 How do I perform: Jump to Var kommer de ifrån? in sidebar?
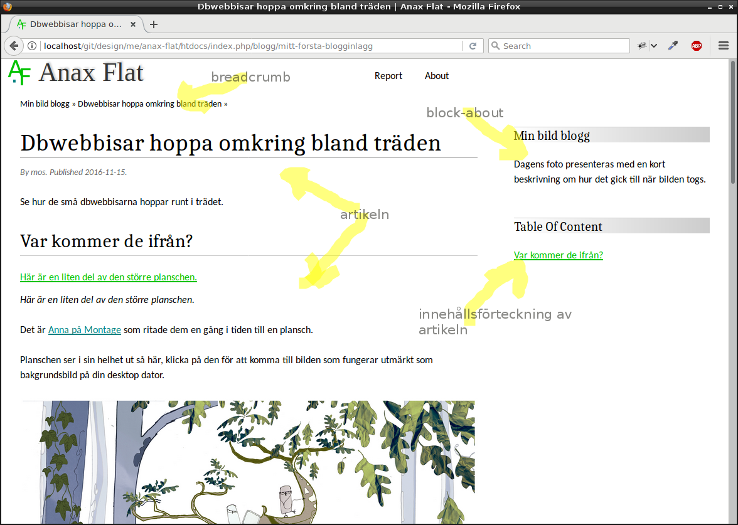coord(559,255)
